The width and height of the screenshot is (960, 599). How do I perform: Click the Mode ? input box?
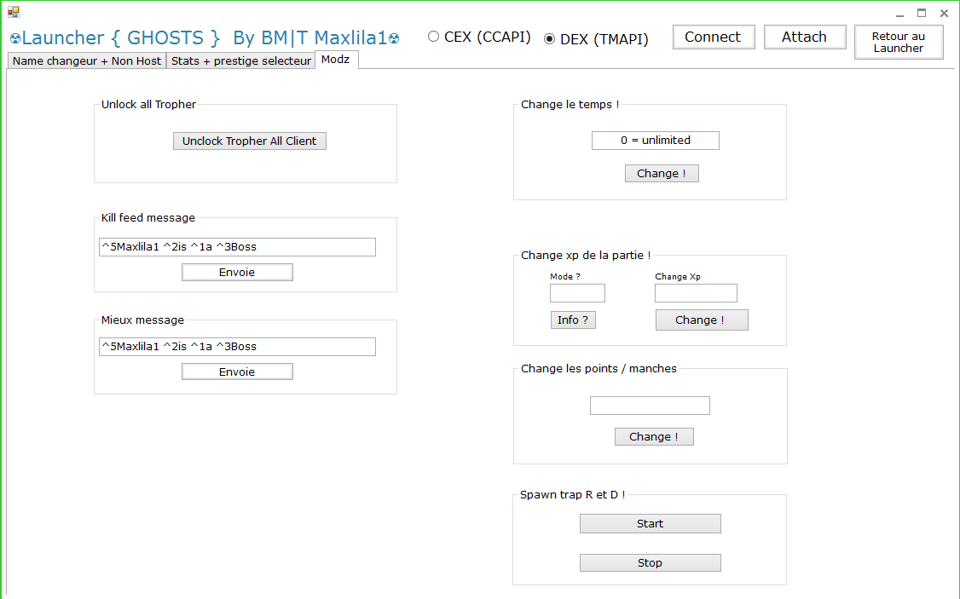(x=577, y=293)
